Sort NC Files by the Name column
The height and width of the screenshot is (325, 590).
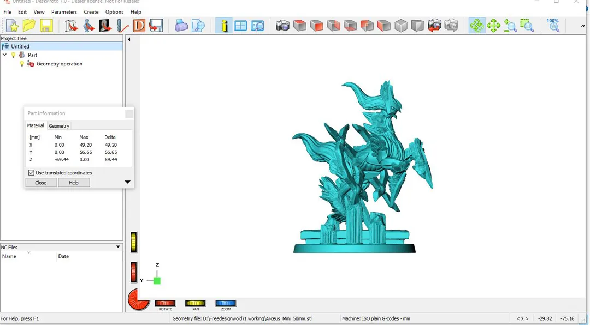click(28, 256)
